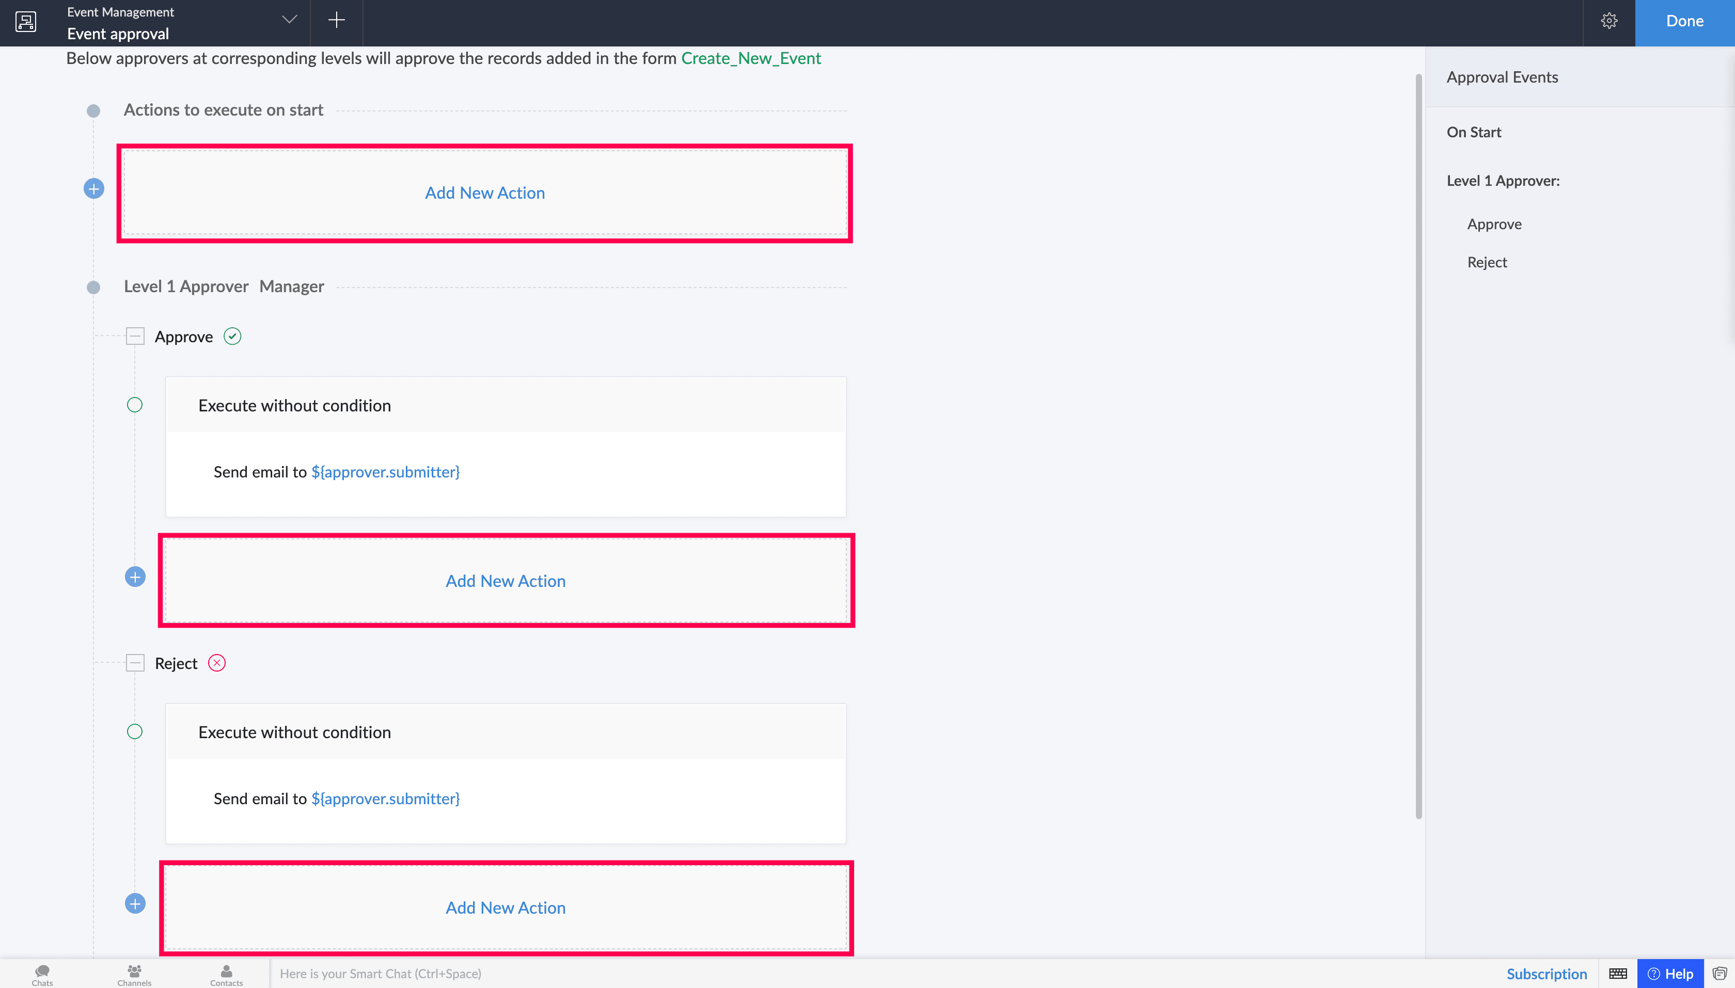Collapse the Reject section
The height and width of the screenshot is (988, 1735).
[x=135, y=663]
